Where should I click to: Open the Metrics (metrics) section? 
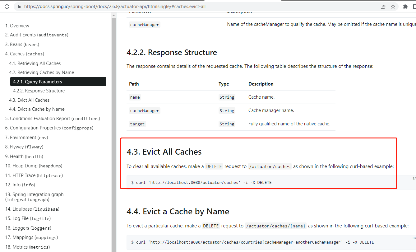click(27, 247)
